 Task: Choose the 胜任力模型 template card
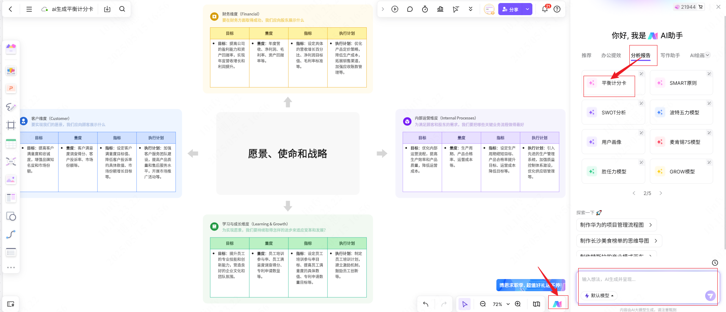[613, 172]
